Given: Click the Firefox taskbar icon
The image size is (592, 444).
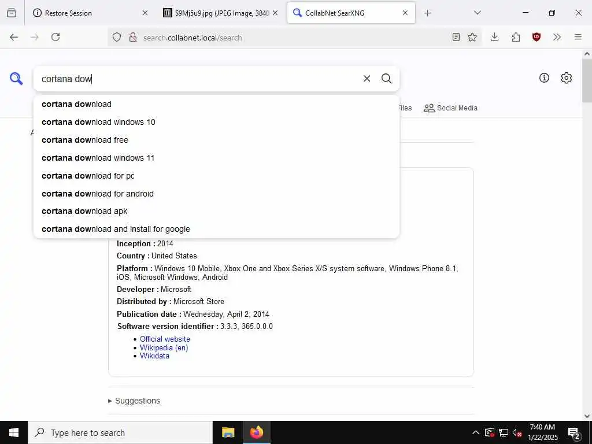Looking at the screenshot, I should tap(256, 432).
